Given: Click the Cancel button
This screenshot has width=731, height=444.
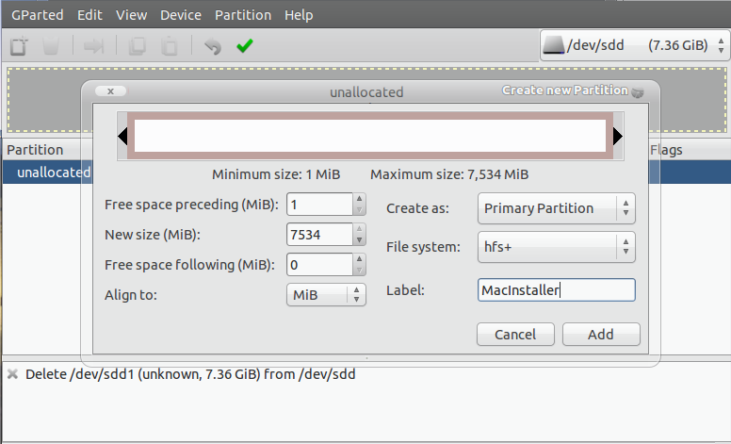Looking at the screenshot, I should tap(515, 334).
